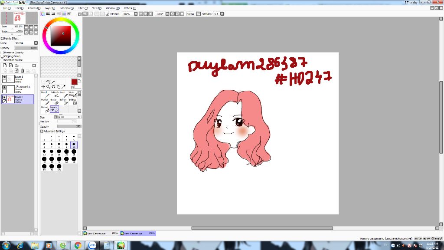Swap foreground and background colors
The image size is (444, 250).
point(79,80)
